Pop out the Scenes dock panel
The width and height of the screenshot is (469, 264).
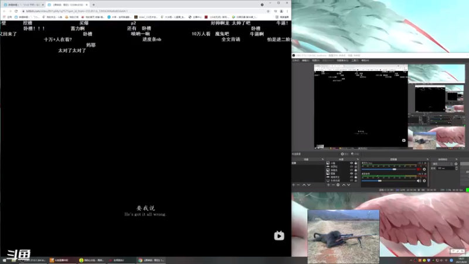coord(322,159)
